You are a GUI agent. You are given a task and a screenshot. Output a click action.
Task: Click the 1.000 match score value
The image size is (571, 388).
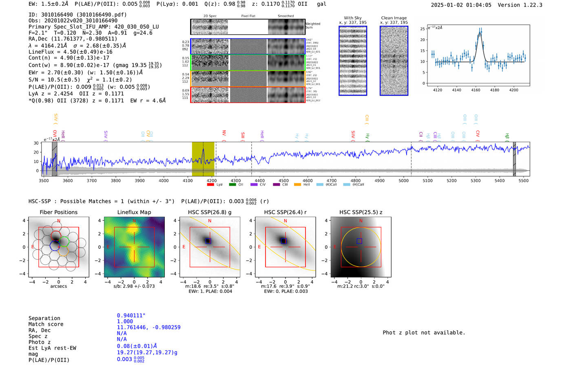125,321
